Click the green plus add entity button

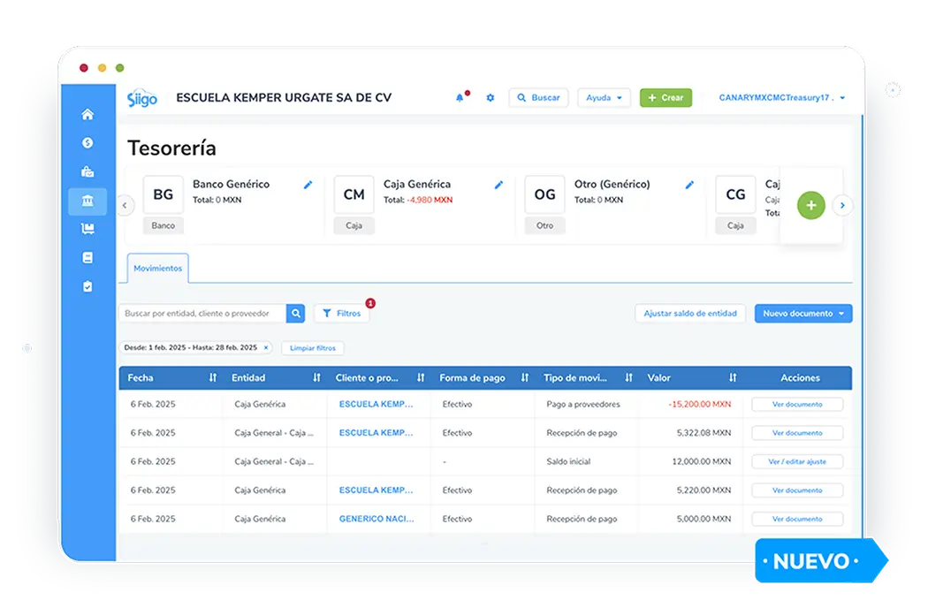tap(810, 205)
